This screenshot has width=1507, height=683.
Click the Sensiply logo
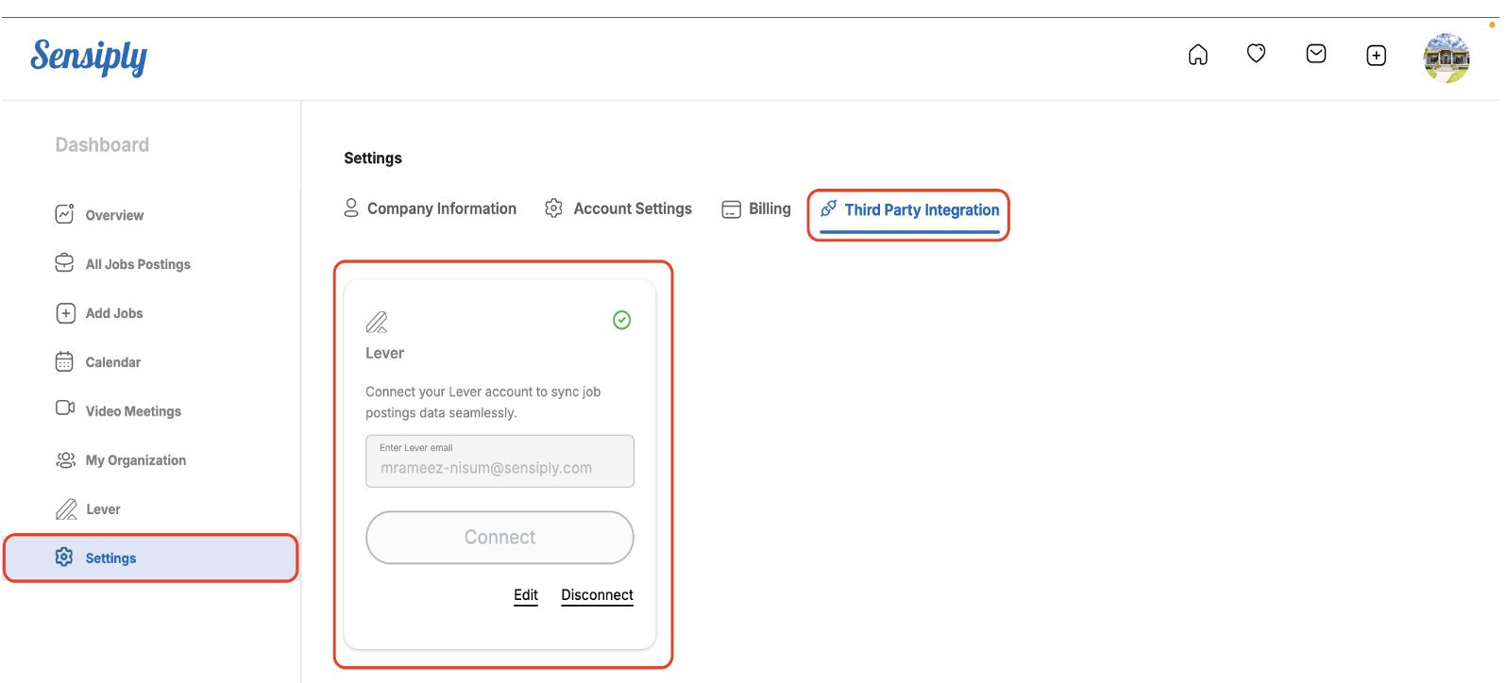89,57
